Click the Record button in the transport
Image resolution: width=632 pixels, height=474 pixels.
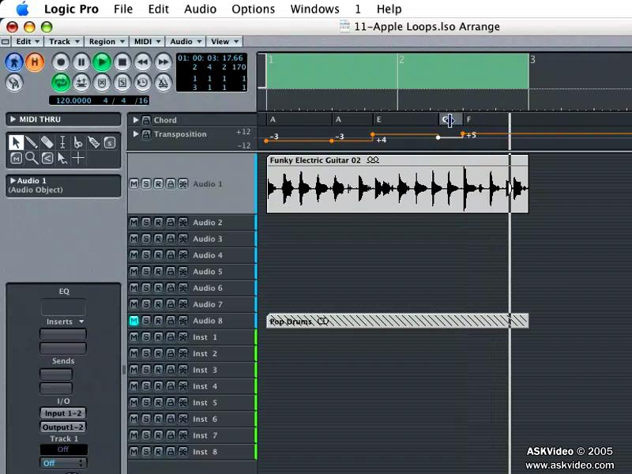61,62
